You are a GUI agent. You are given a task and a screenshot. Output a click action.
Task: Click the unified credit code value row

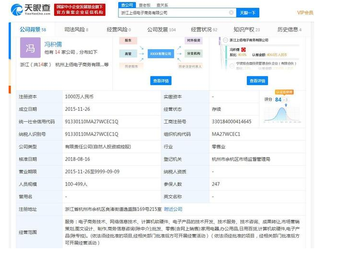click(x=92, y=121)
